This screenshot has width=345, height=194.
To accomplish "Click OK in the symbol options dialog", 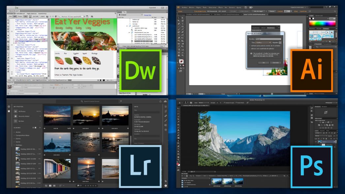I will 263,62.
